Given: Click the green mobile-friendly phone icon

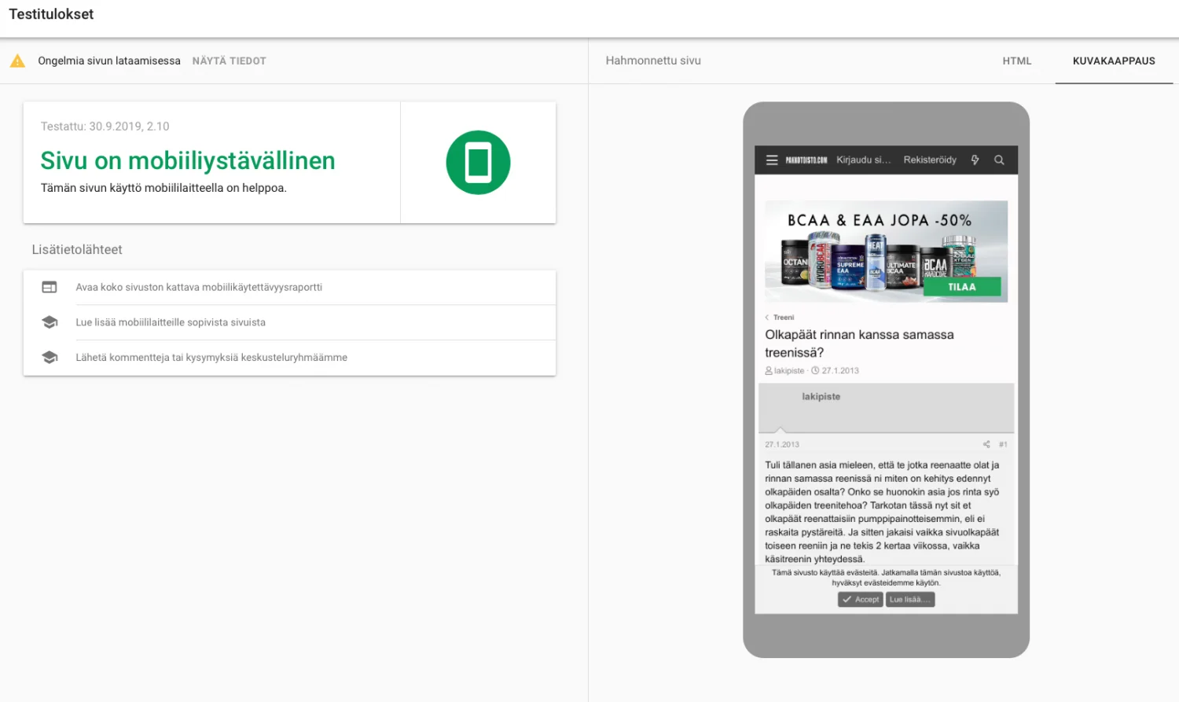Looking at the screenshot, I should [x=478, y=163].
